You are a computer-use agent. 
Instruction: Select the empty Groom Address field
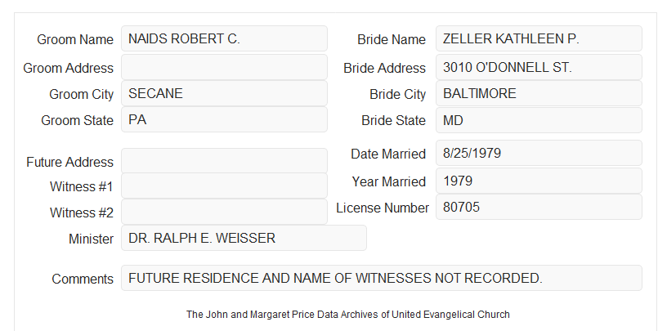pyautogui.click(x=224, y=67)
